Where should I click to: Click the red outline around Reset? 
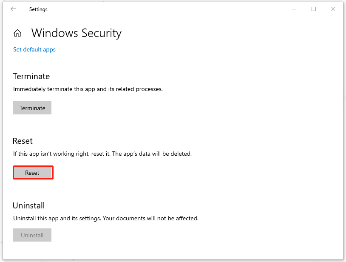coord(33,166)
